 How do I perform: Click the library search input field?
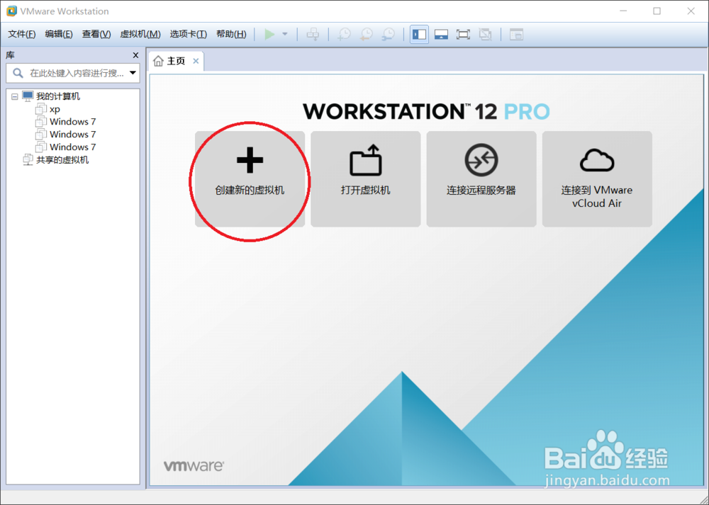tap(73, 73)
